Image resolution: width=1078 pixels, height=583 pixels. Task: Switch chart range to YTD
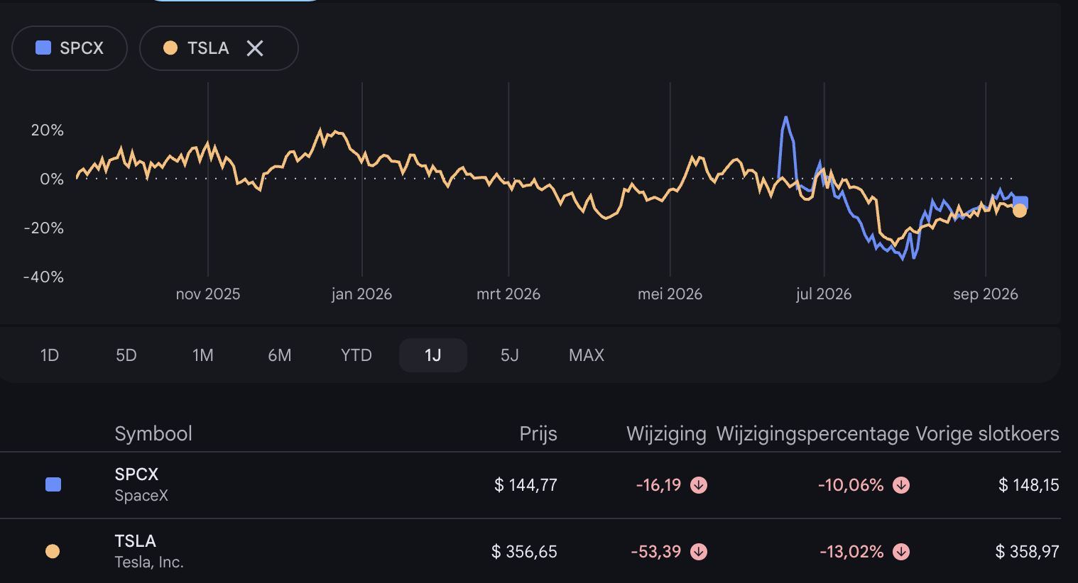[356, 355]
